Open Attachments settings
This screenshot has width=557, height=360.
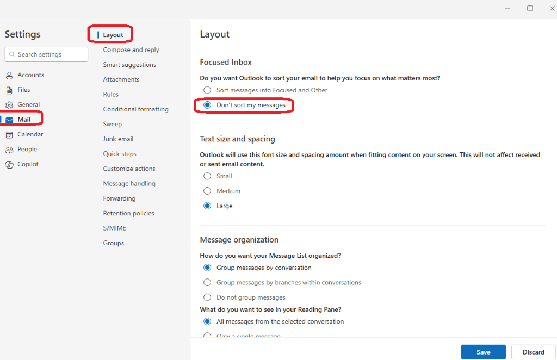pyautogui.click(x=121, y=79)
